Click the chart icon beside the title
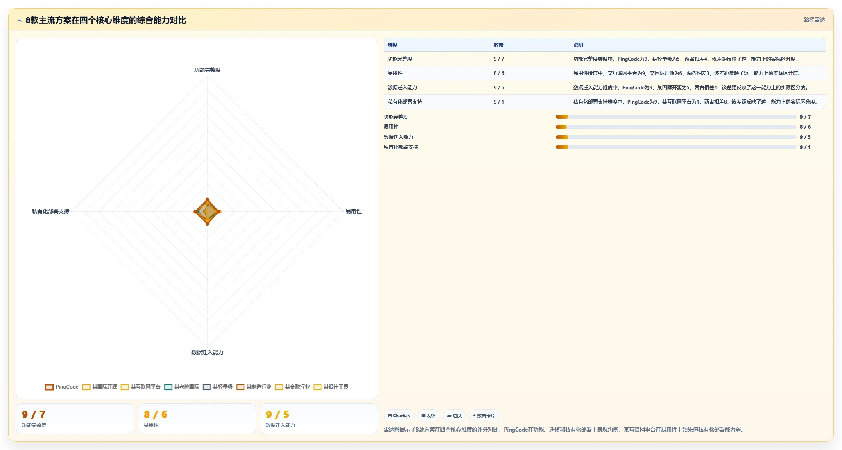 [x=19, y=20]
